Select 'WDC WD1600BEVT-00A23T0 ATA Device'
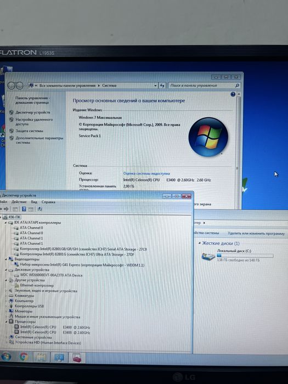The width and height of the screenshot is (288, 384). 51,275
